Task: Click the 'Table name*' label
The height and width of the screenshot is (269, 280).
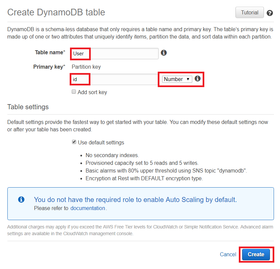Action: pos(50,52)
